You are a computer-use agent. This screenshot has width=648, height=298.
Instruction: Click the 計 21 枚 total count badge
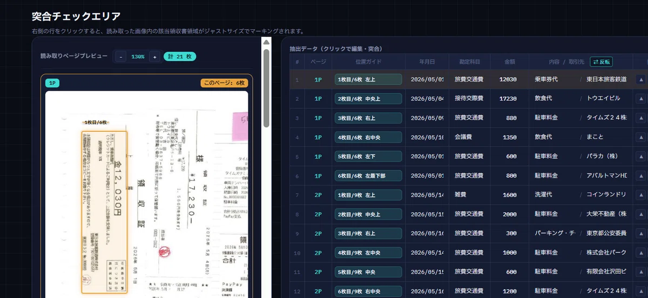pyautogui.click(x=180, y=56)
